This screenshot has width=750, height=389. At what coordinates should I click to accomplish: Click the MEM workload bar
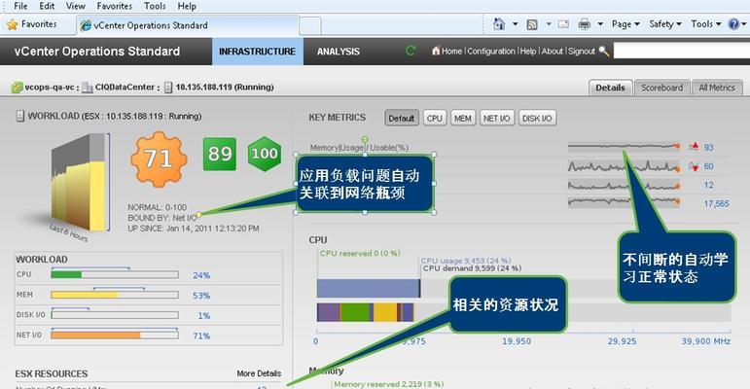115,295
